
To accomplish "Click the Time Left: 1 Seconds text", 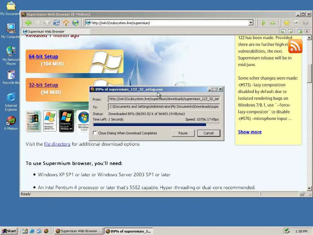I will (x=108, y=120).
